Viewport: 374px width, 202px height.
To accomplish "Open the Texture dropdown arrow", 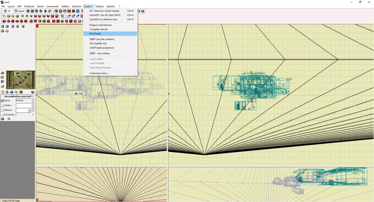I will [x=29, y=110].
